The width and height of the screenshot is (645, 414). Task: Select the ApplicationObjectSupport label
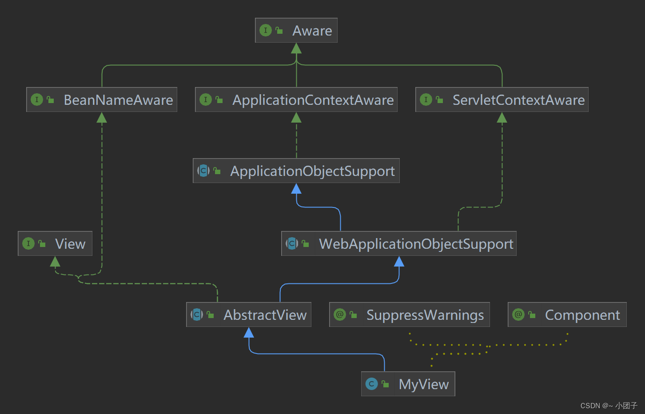(x=312, y=171)
